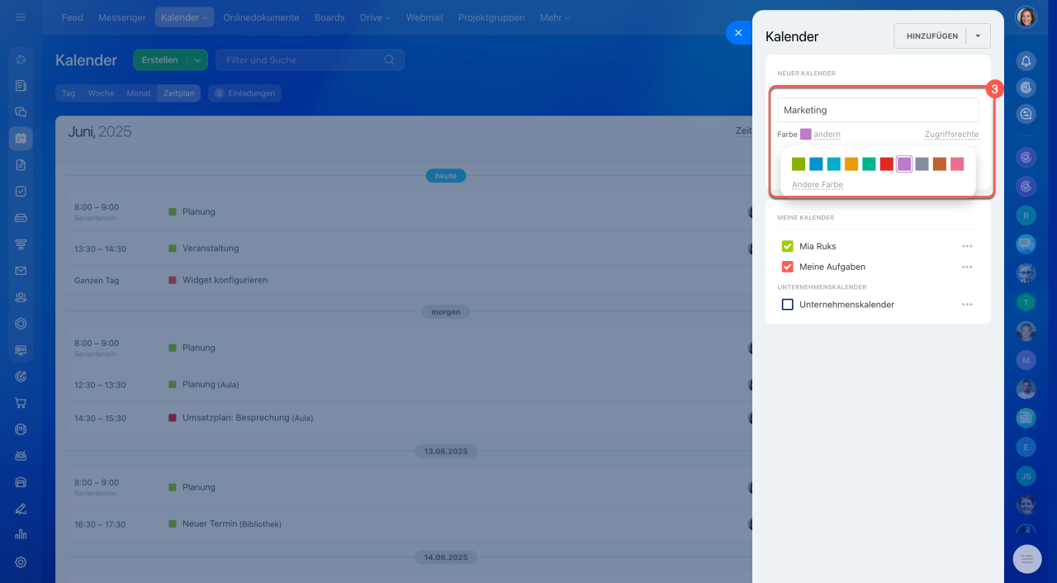Switch to the Zeitplan view tab
The image size is (1057, 583).
click(179, 93)
